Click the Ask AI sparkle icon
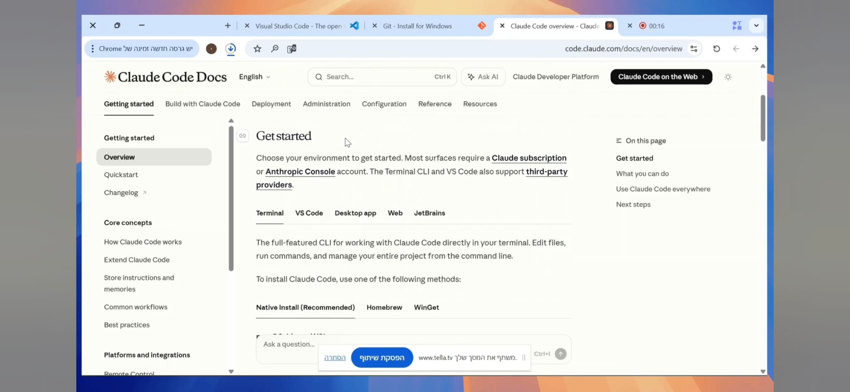 pos(471,77)
